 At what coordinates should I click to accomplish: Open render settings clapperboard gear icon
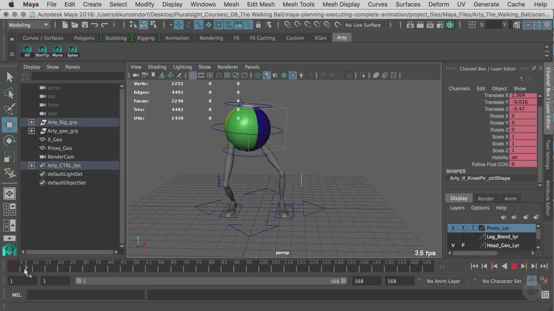(440, 25)
